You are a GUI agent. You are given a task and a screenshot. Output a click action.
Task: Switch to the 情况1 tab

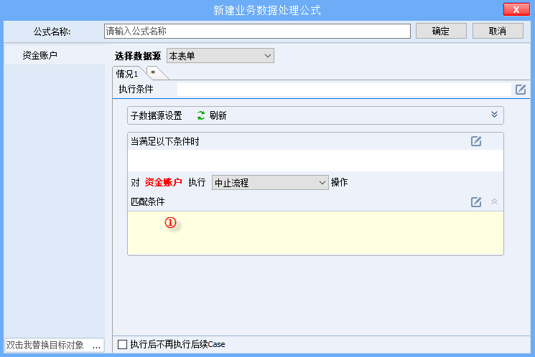[x=127, y=74]
